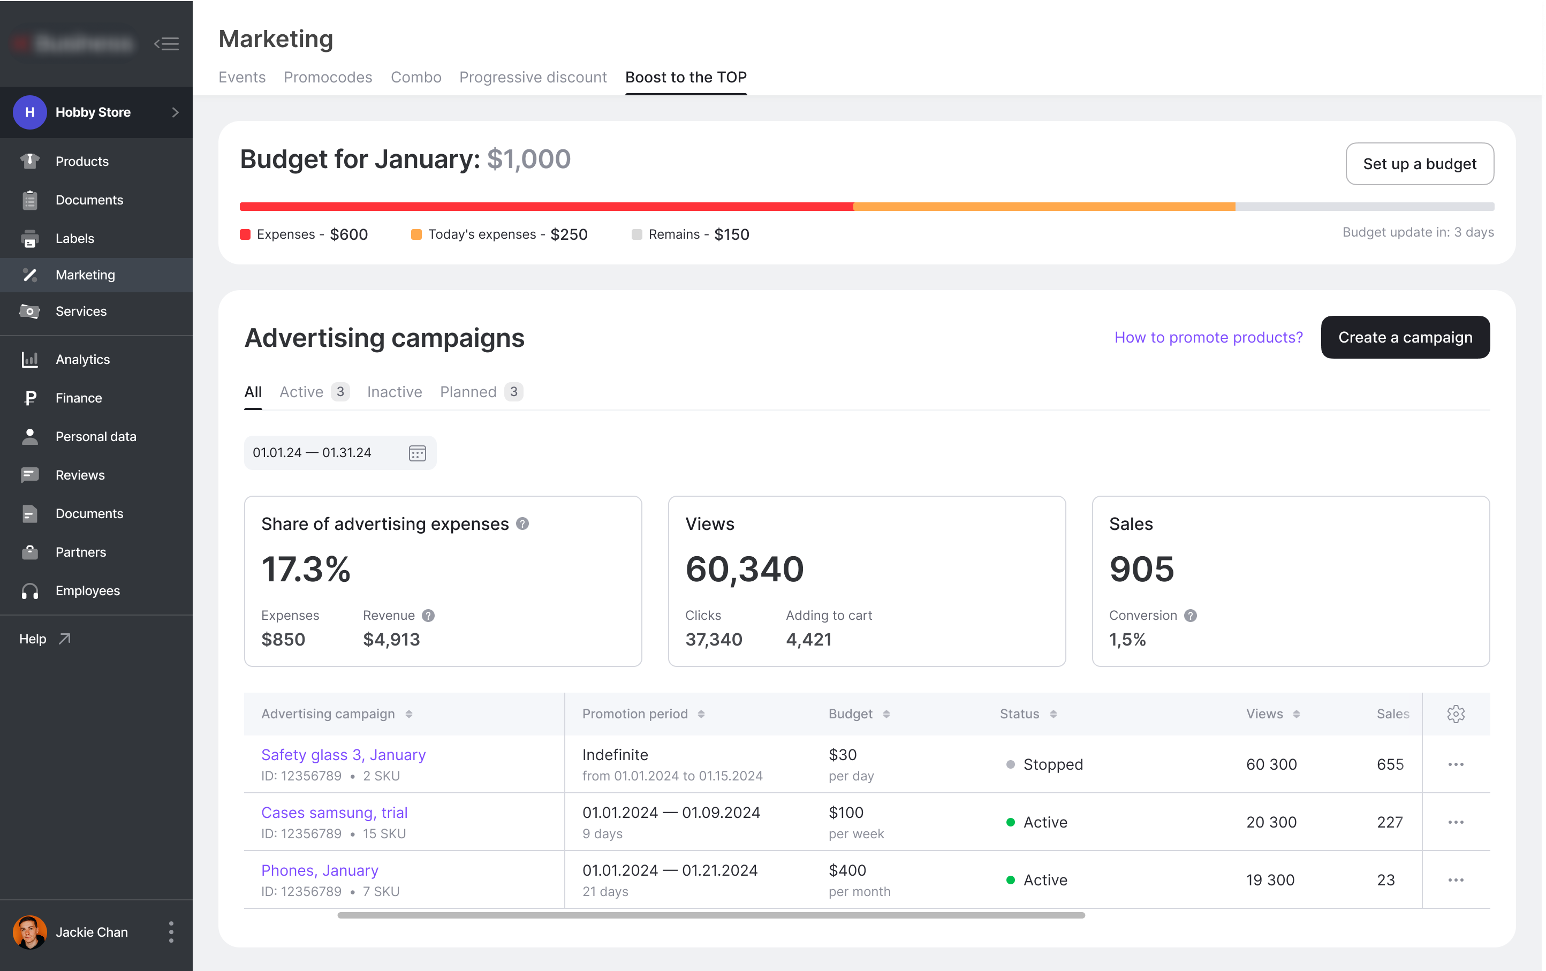Click the help icon beside Share of advertising expenses

[x=522, y=524]
